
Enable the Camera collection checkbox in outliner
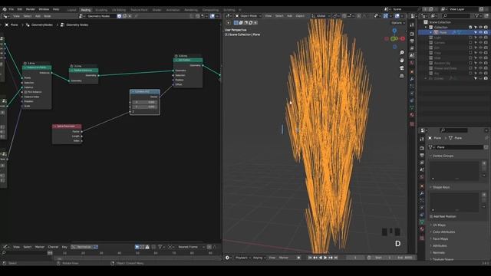coord(470,43)
